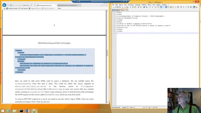Viewport: 201px width, 113px height.
Task: Open the Edit menu in Notepad++
Action: click(117, 5)
